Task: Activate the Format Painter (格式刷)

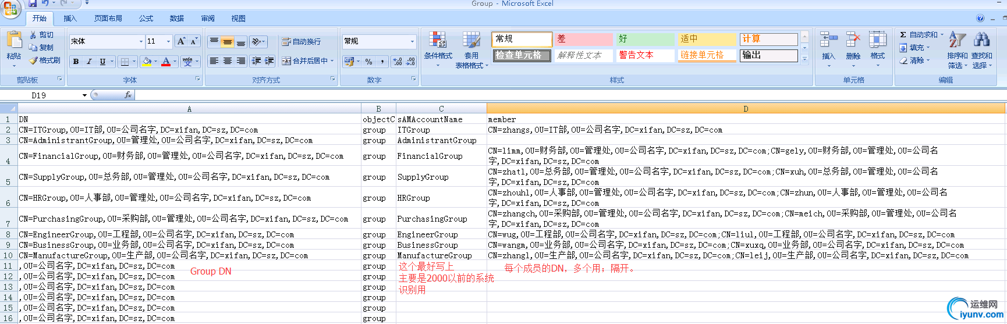Action: (x=45, y=60)
